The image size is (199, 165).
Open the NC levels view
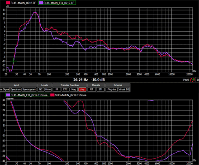coord(41,90)
